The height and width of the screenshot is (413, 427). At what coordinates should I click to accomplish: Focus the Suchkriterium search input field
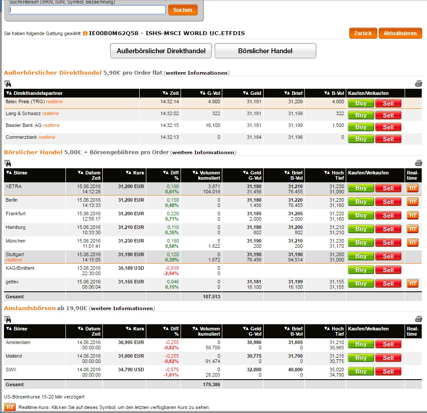pos(87,10)
